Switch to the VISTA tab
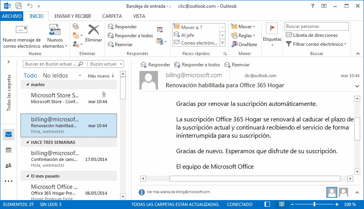Image resolution: width=364 pixels, height=209 pixels. pyautogui.click(x=139, y=16)
